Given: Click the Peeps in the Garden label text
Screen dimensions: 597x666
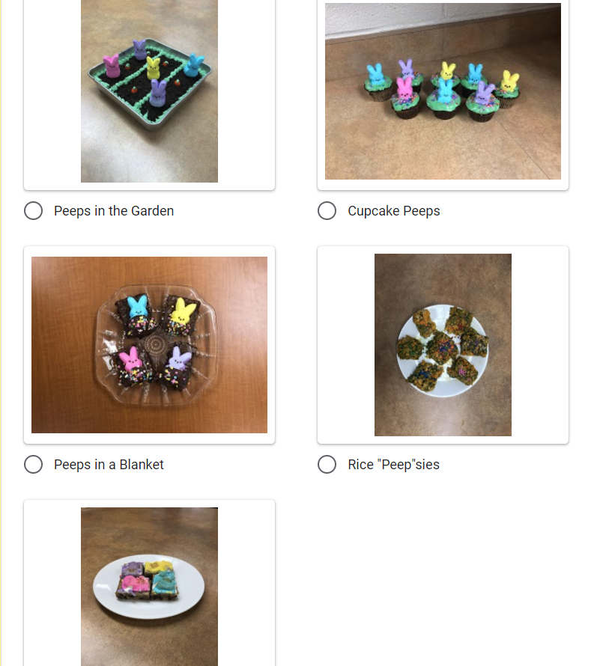Looking at the screenshot, I should pyautogui.click(x=114, y=211).
